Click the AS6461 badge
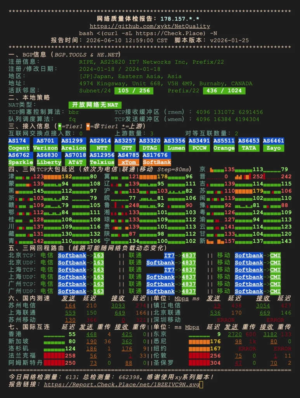This screenshot has width=300, height=398. [273, 141]
